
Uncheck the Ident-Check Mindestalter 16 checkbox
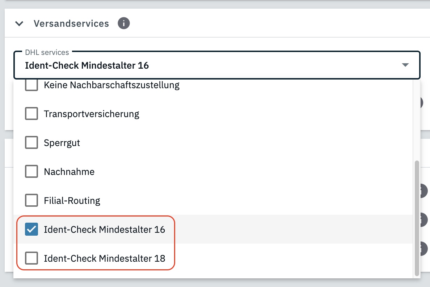click(x=31, y=229)
